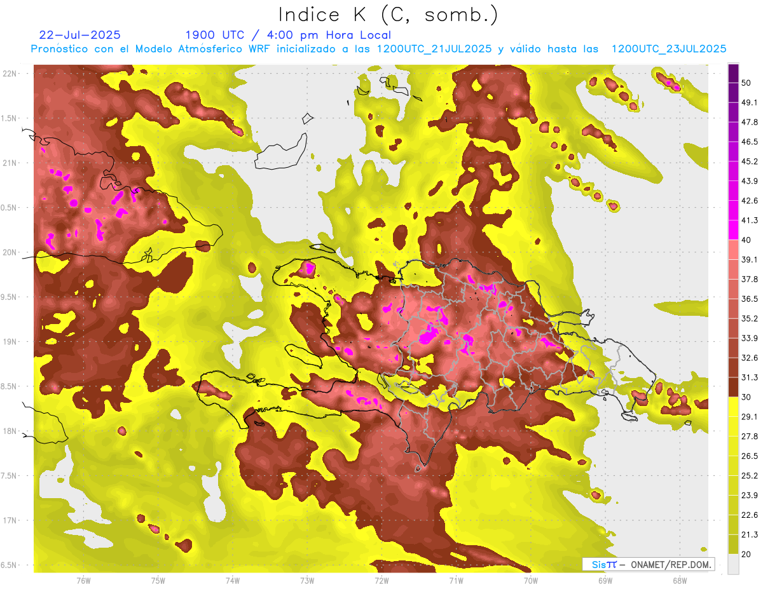763x589 pixels.
Task: Click the legend value "25.2"
Action: point(750,475)
